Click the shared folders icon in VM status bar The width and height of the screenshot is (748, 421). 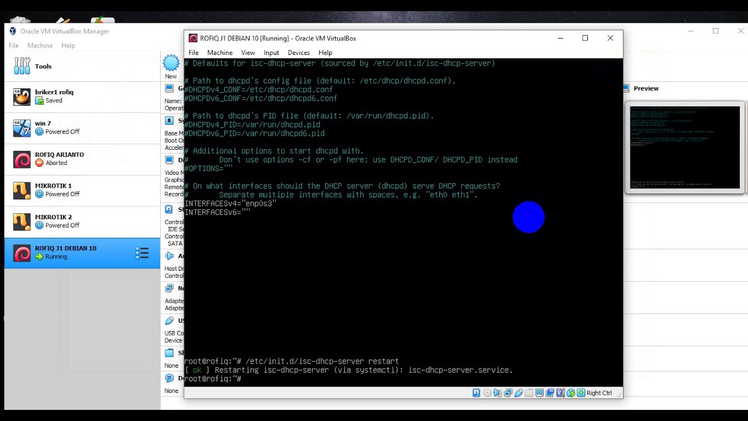tap(529, 393)
